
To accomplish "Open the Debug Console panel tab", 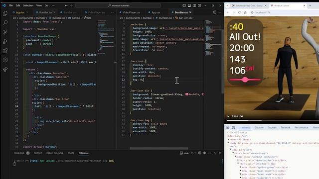I will [55, 153].
